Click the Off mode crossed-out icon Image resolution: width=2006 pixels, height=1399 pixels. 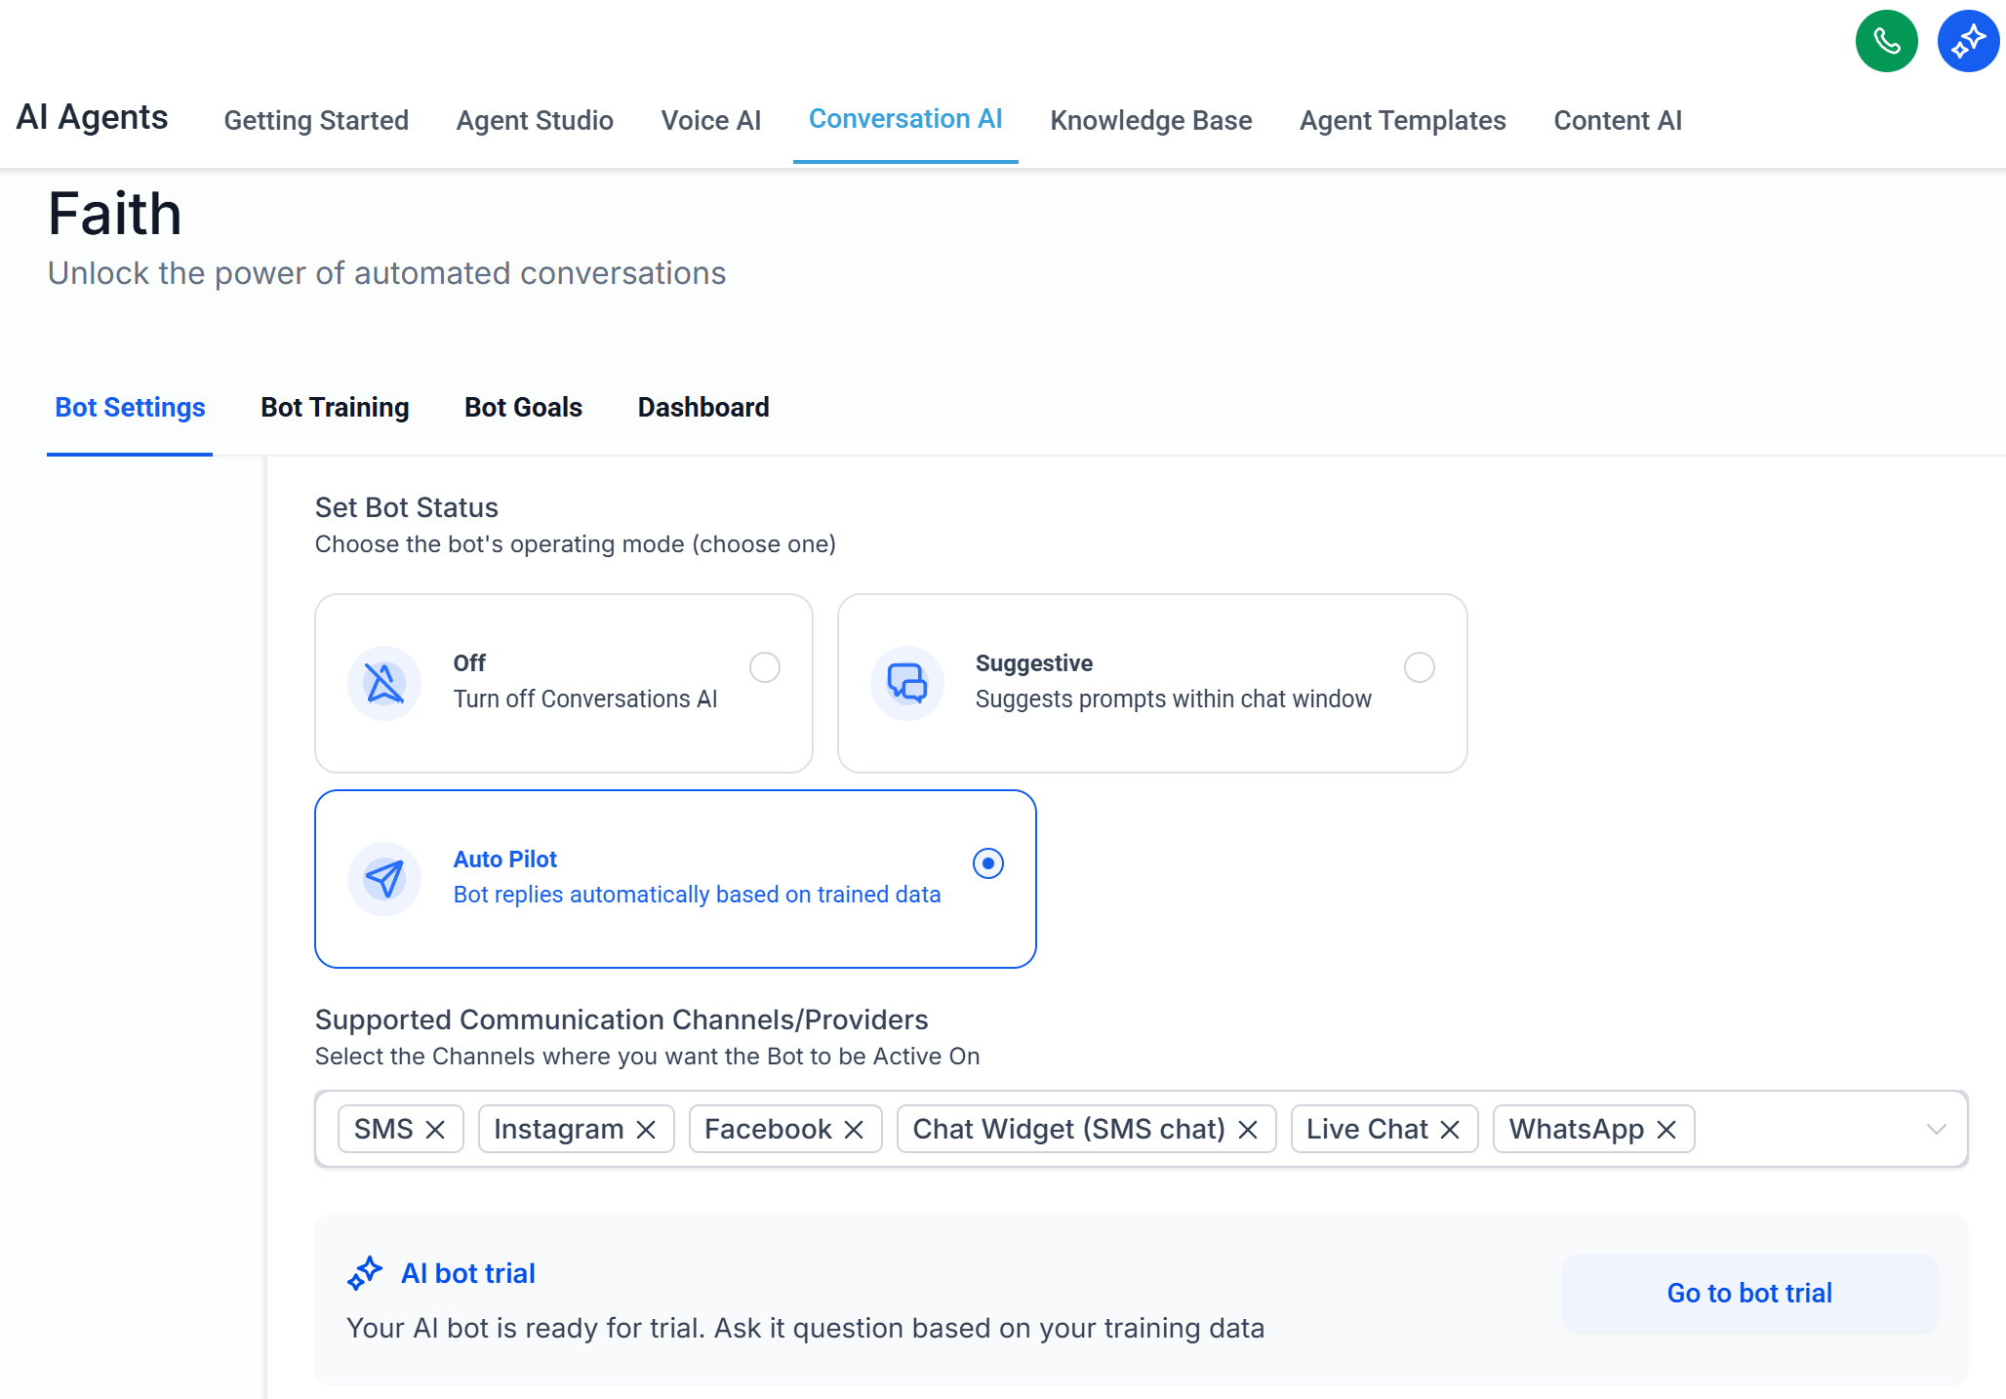(384, 683)
